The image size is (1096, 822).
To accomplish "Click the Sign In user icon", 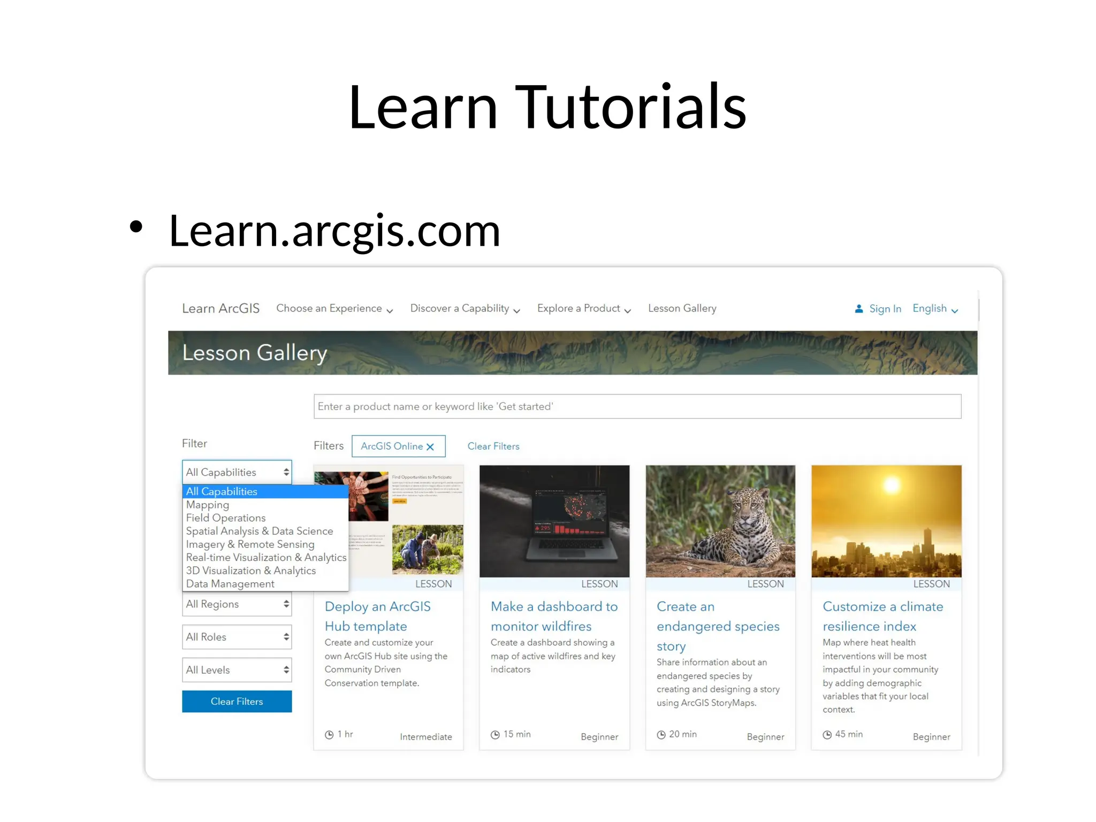I will pos(859,309).
